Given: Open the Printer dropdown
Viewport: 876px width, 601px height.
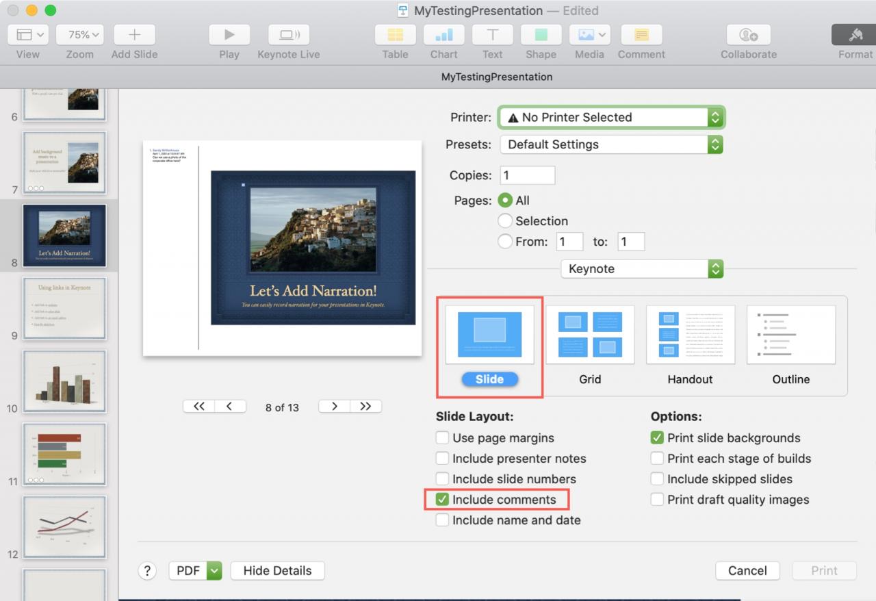Looking at the screenshot, I should point(611,117).
